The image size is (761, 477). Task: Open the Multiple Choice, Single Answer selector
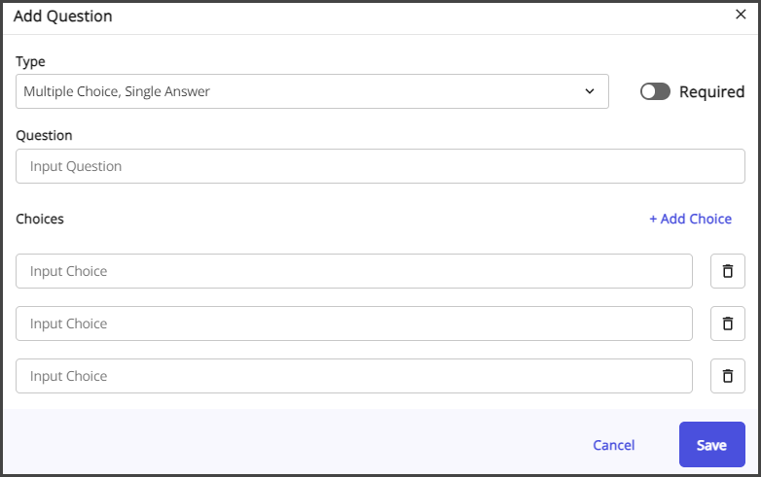[312, 91]
